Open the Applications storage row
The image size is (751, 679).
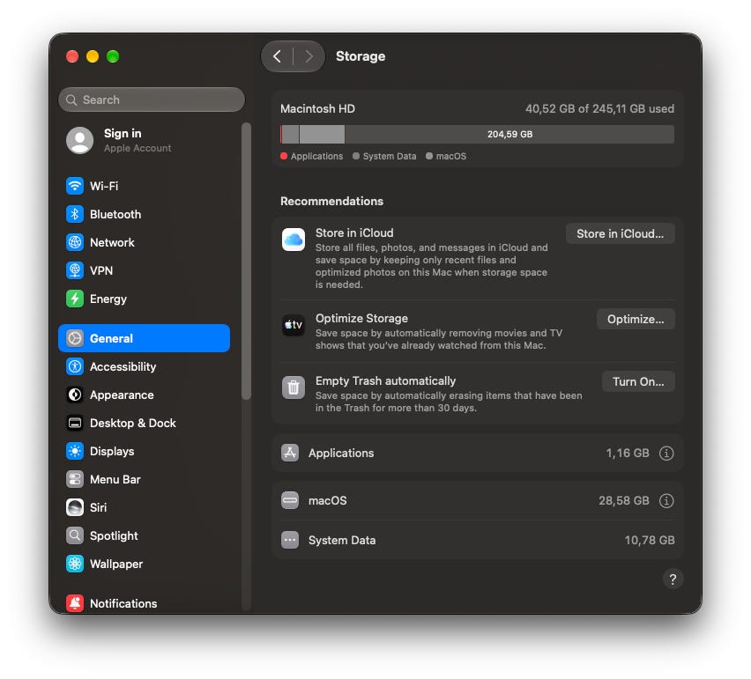(477, 454)
